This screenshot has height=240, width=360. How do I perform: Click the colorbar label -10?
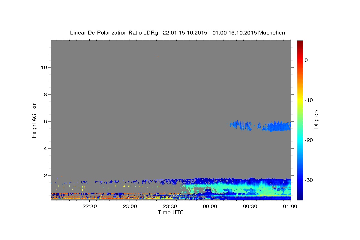pyautogui.click(x=309, y=100)
